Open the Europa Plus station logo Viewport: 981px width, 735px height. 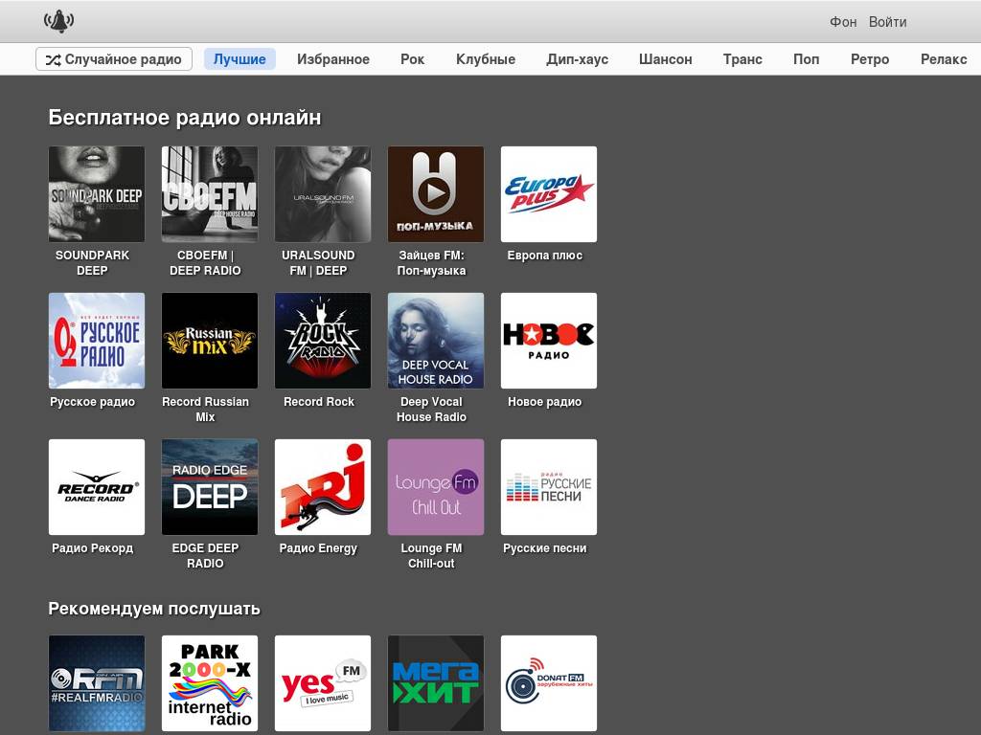[x=548, y=194]
